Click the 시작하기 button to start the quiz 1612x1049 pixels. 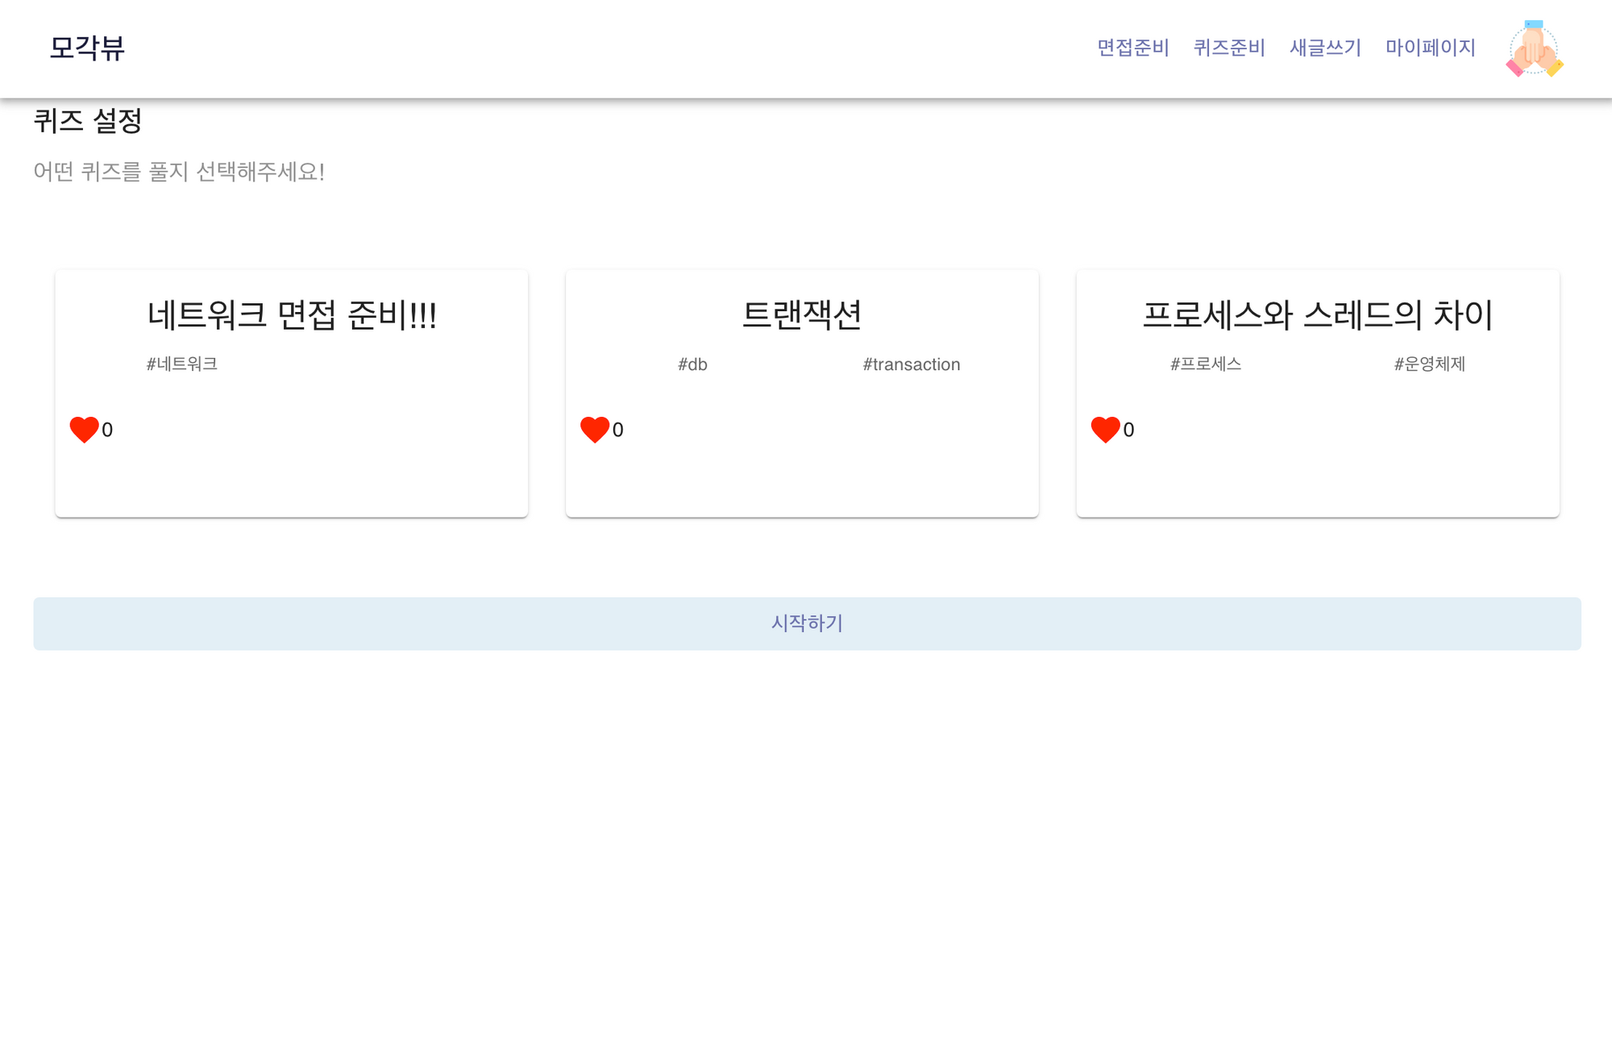pyautogui.click(x=806, y=622)
